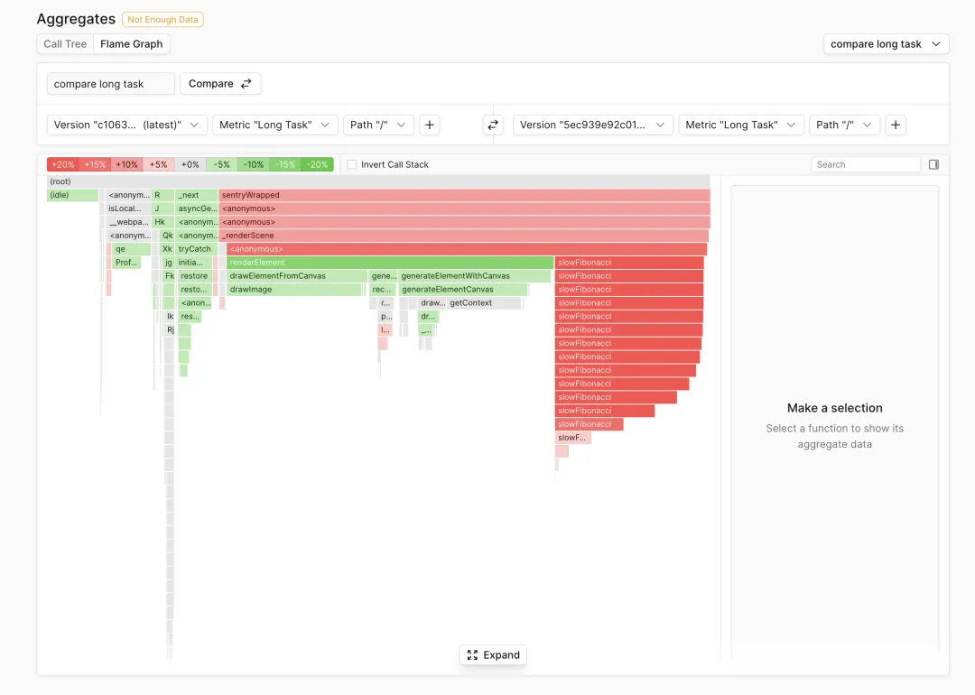The height and width of the screenshot is (695, 975).
Task: Click the +5% legend swatch
Action: click(x=159, y=164)
